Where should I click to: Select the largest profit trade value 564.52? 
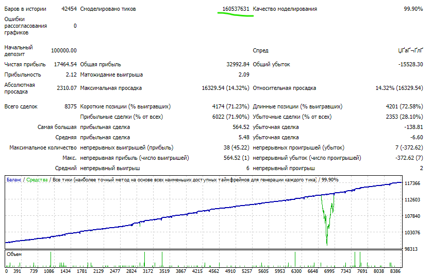click(x=241, y=127)
